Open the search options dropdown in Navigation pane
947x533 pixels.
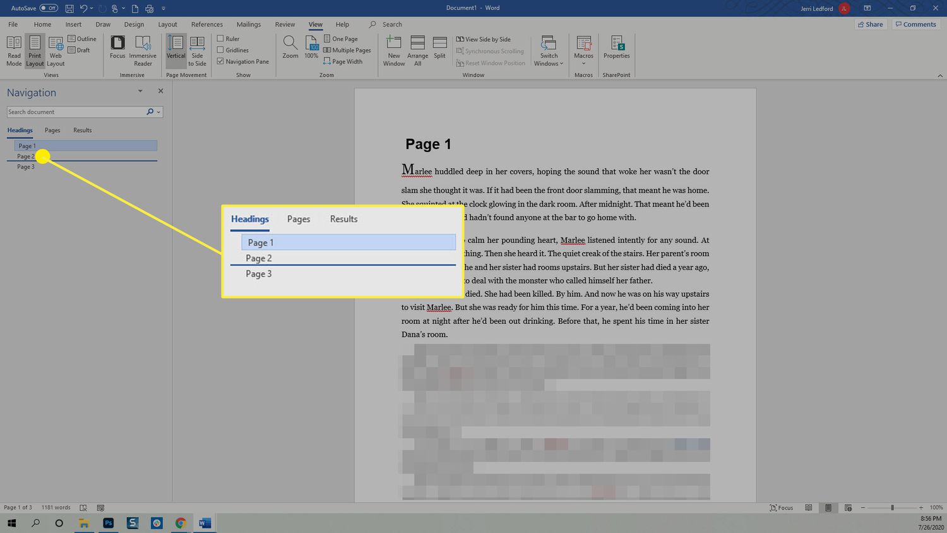pyautogui.click(x=157, y=111)
